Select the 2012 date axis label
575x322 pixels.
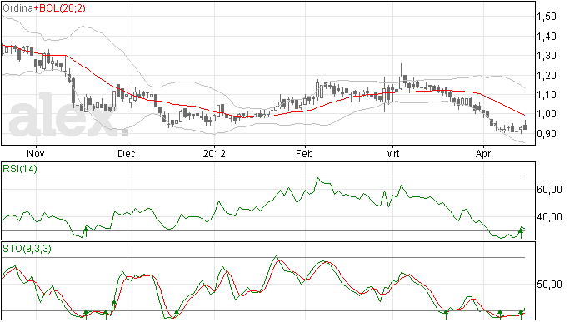[x=214, y=153]
